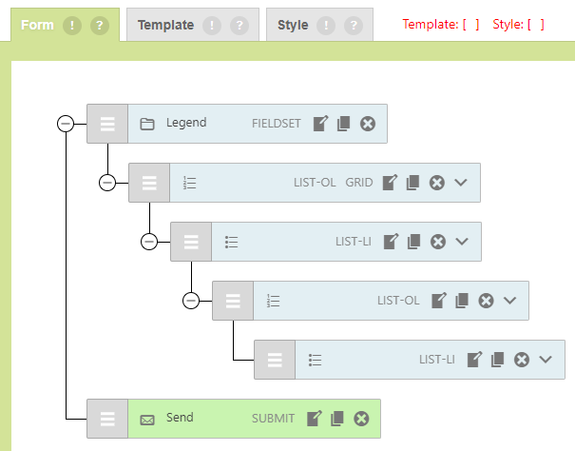Collapse the LIST-OL GRID tree node
The width and height of the screenshot is (575, 451).
107,183
